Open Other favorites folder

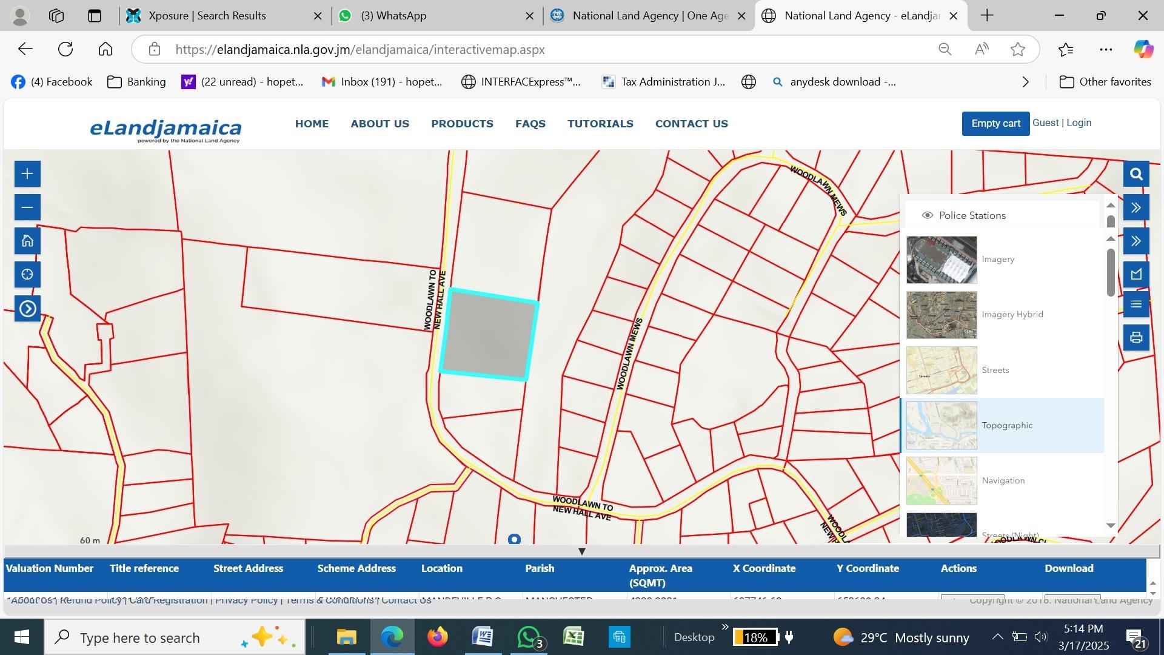[x=1105, y=82]
